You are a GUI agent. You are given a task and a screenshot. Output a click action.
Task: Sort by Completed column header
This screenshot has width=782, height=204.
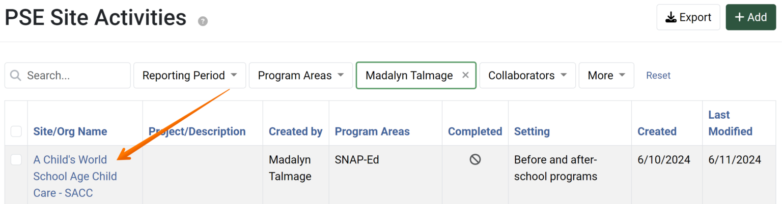click(x=474, y=131)
